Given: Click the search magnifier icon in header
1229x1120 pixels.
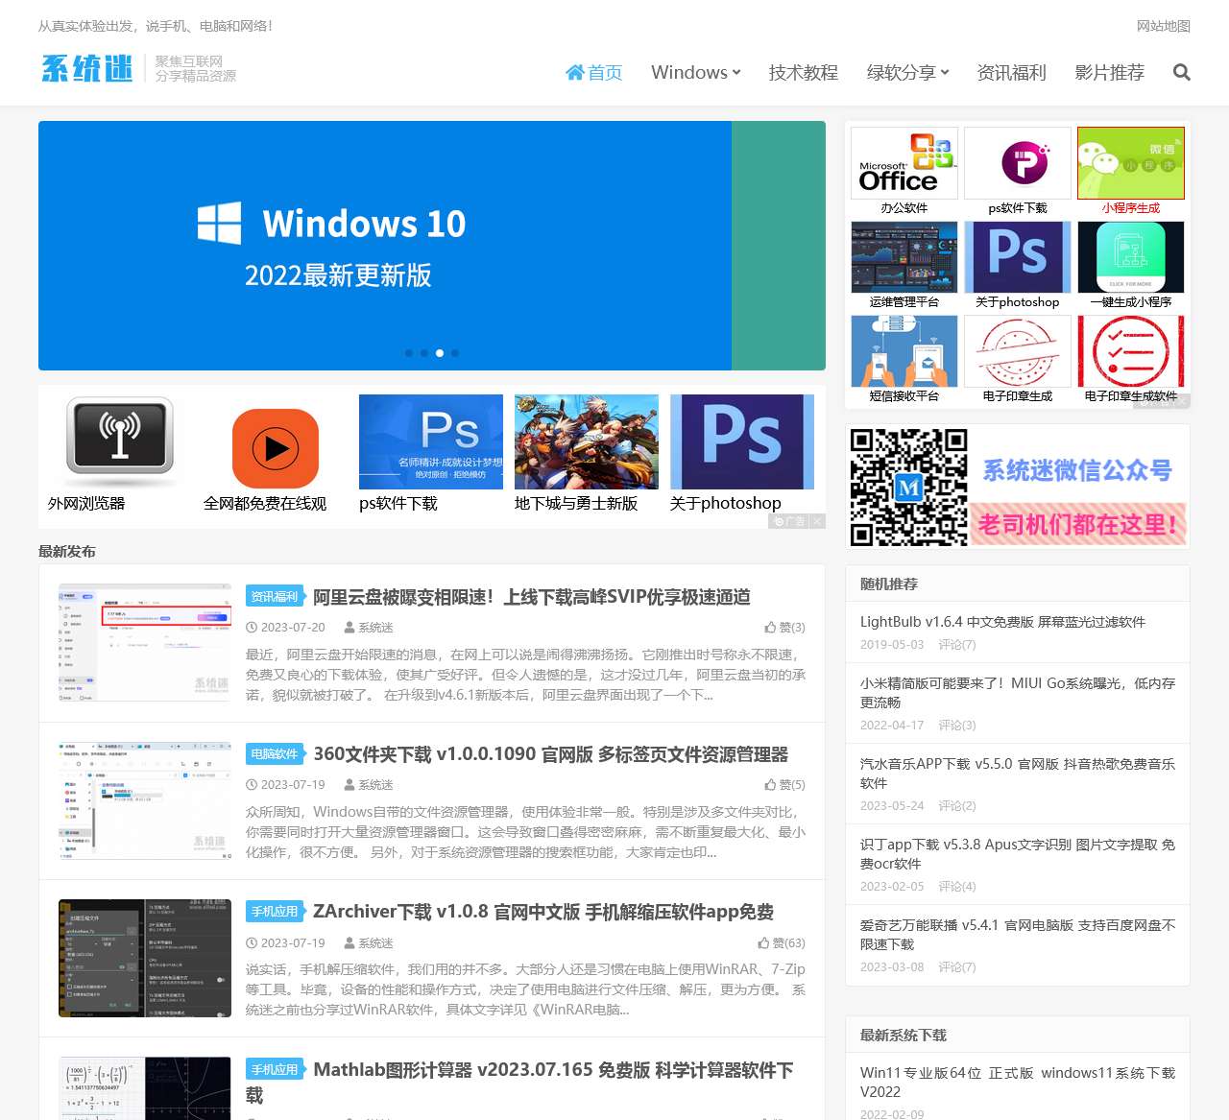Looking at the screenshot, I should click(1181, 73).
